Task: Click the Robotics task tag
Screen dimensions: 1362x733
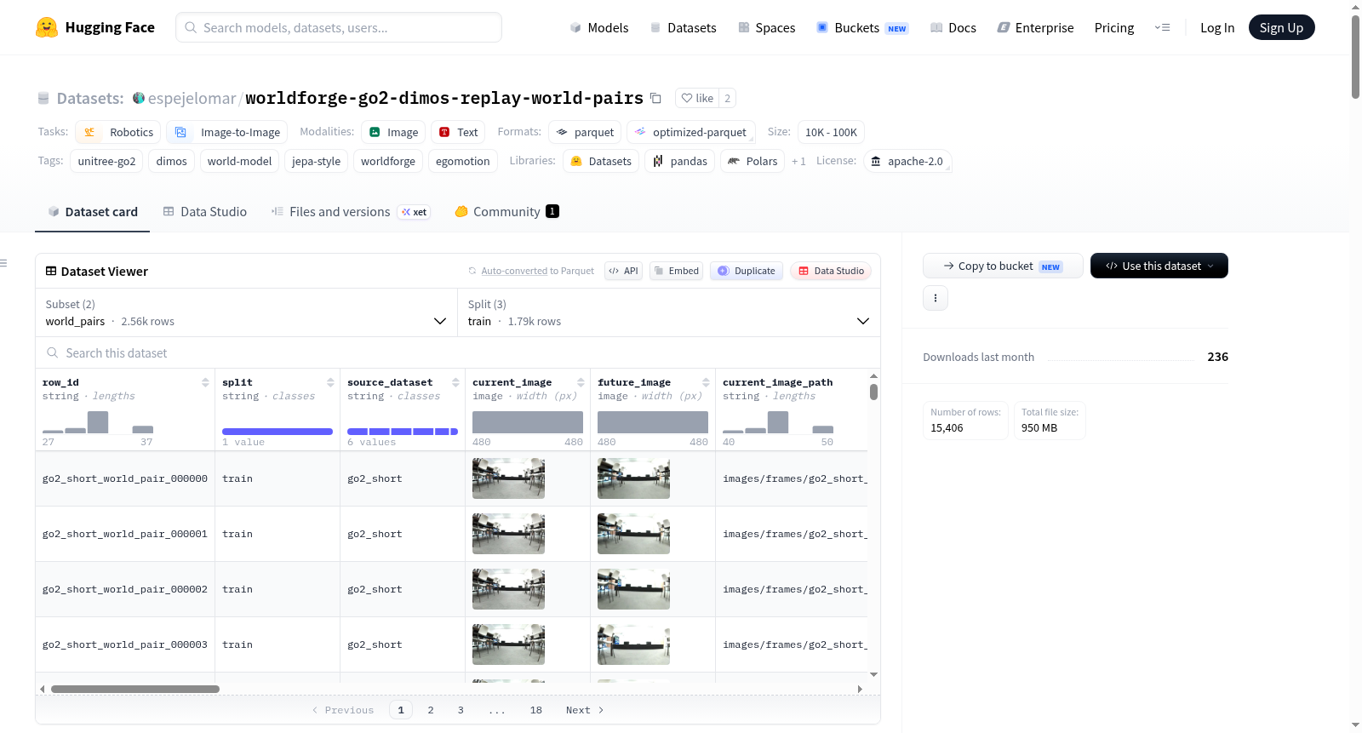Action: click(118, 132)
